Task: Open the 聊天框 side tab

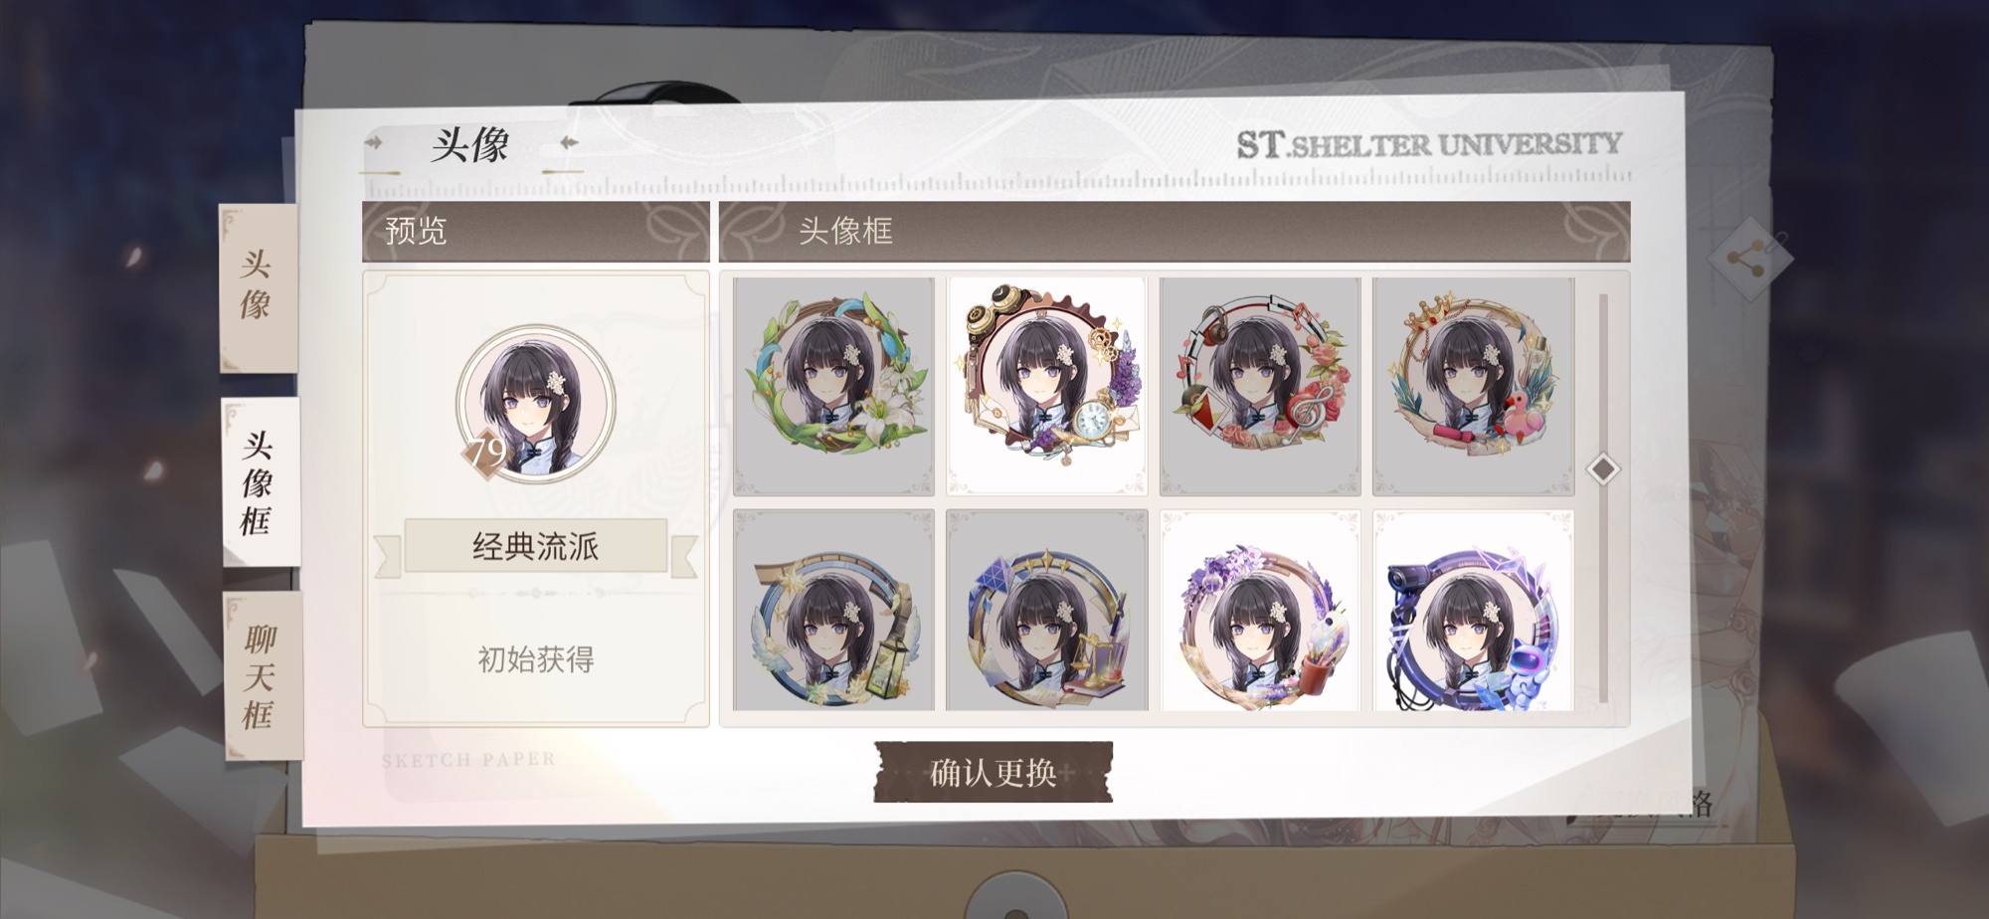Action: (262, 676)
